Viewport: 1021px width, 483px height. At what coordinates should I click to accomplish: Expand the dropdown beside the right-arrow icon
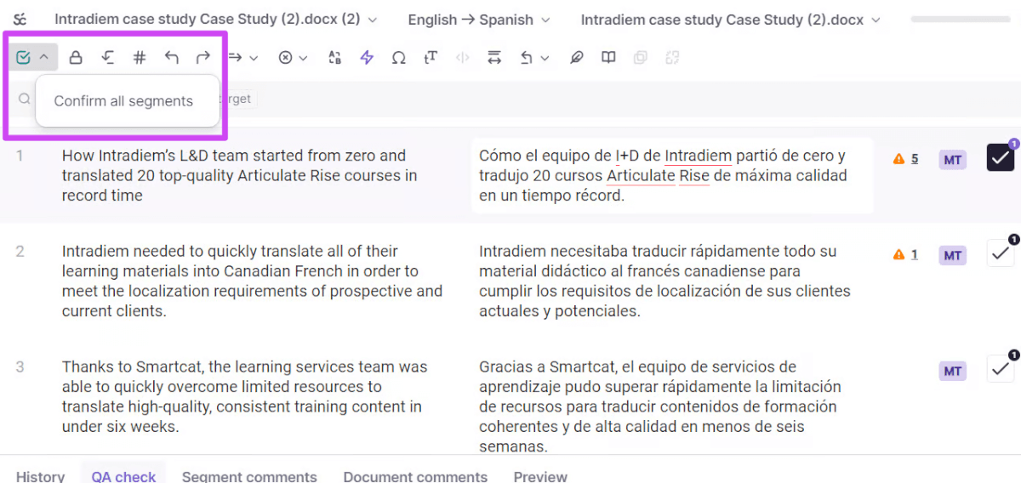point(254,58)
